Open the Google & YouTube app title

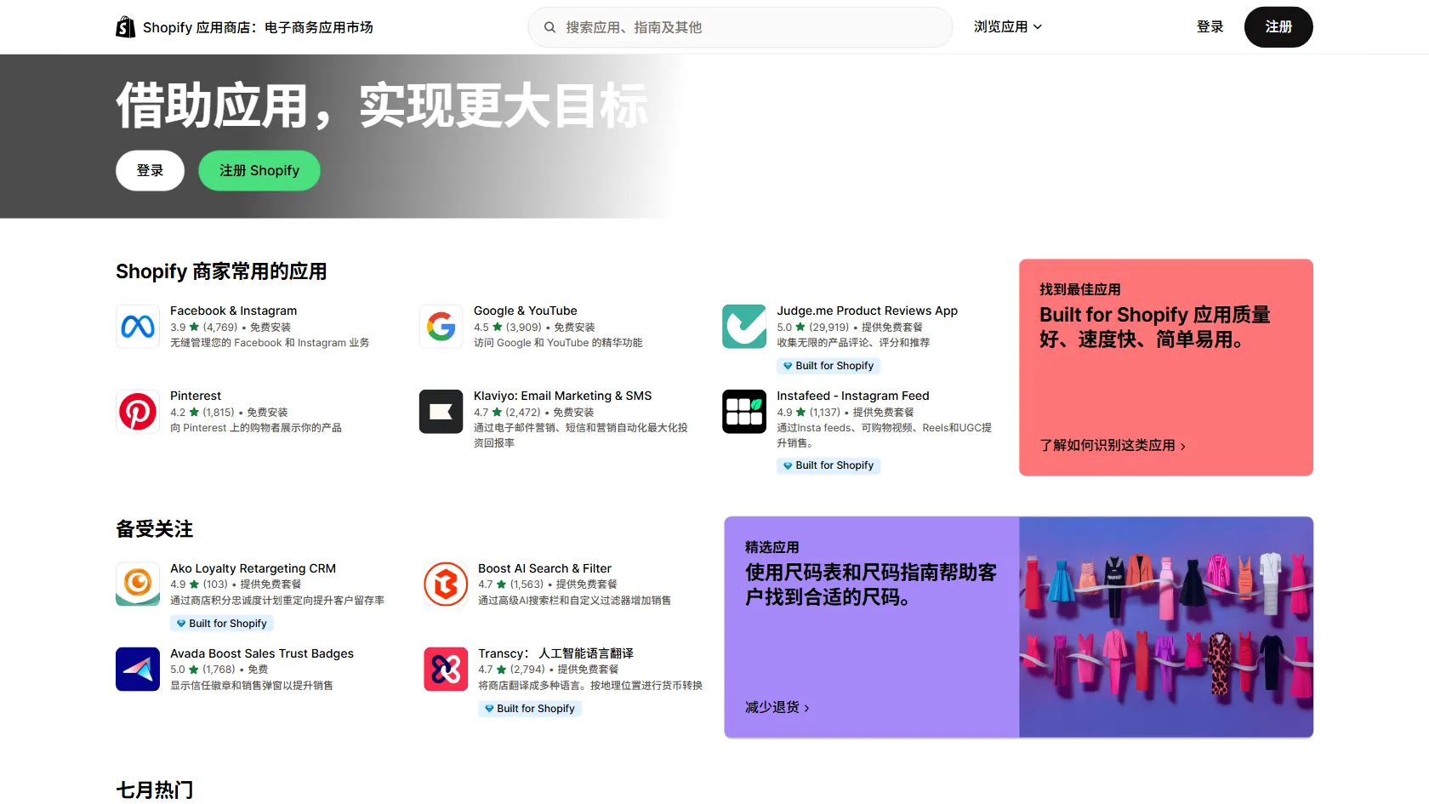coord(526,311)
